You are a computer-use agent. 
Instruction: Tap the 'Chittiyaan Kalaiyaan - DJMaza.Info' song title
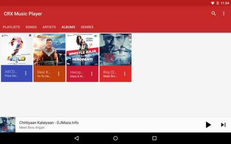pyautogui.click(x=49, y=123)
